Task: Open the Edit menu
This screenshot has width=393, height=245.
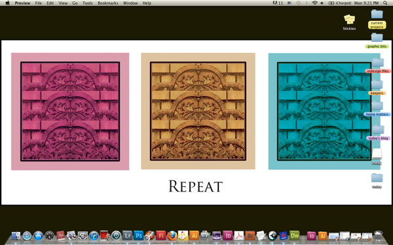Action: 50,3
